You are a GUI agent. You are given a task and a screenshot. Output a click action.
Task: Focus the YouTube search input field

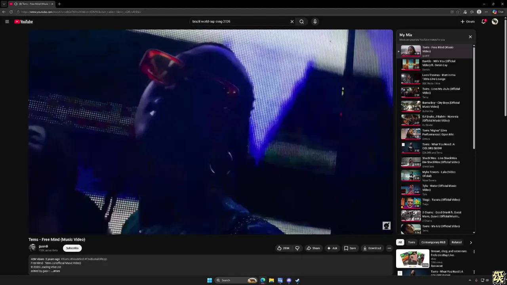click(x=240, y=21)
